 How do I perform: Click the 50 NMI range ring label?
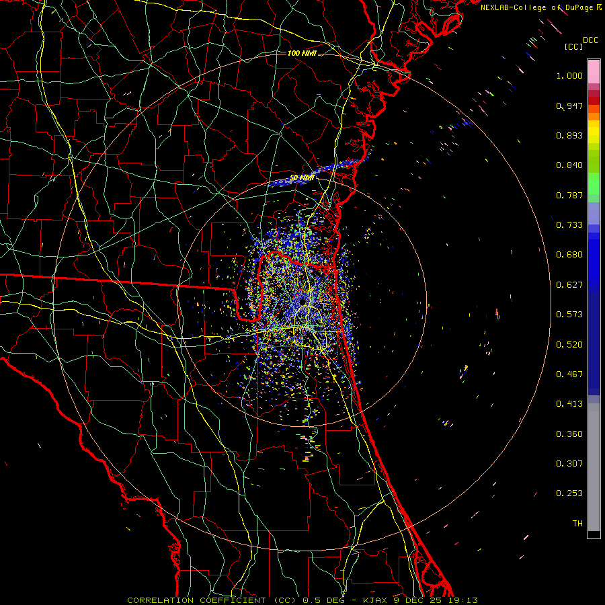pos(302,178)
